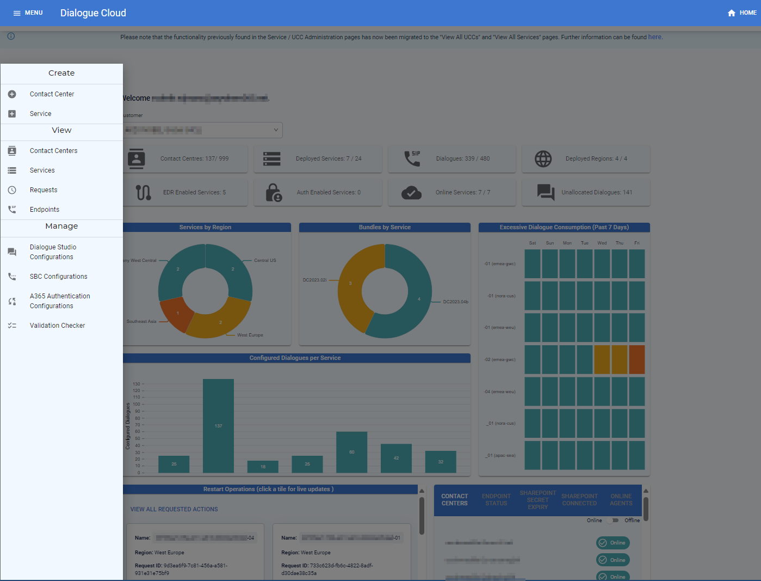Click the server list icon beside Services

click(x=12, y=170)
